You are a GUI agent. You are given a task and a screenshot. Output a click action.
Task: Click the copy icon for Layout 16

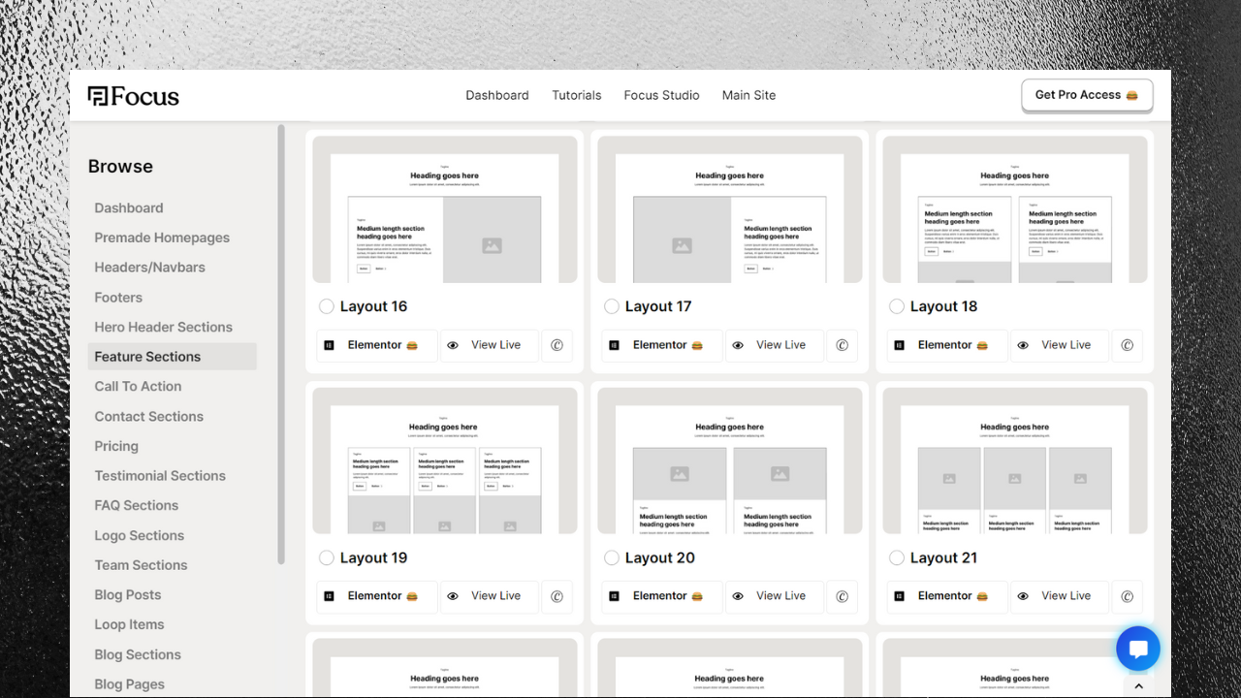pyautogui.click(x=557, y=345)
